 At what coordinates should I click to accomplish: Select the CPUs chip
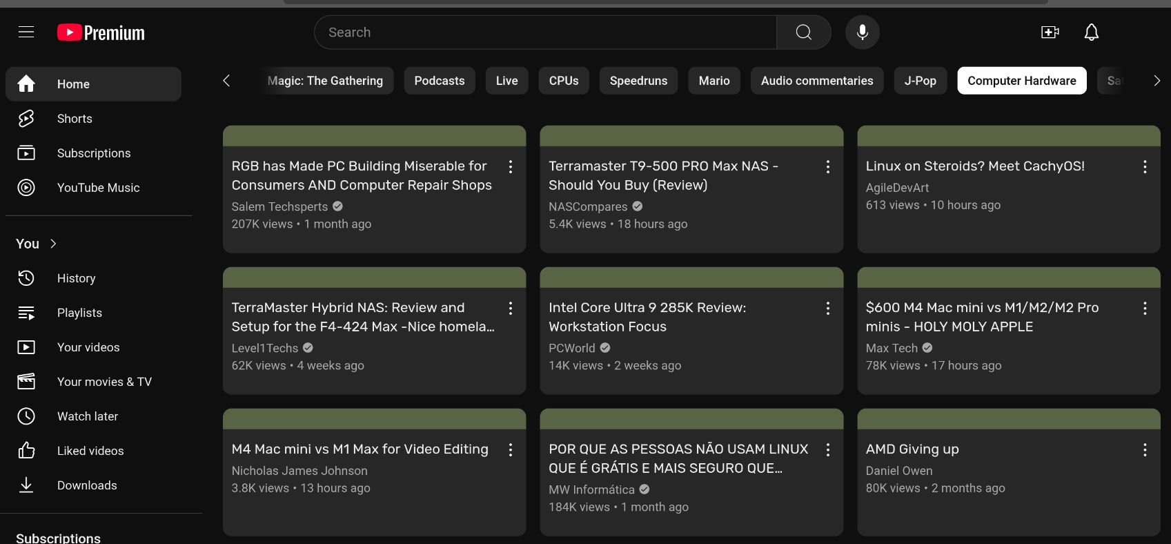pos(564,81)
